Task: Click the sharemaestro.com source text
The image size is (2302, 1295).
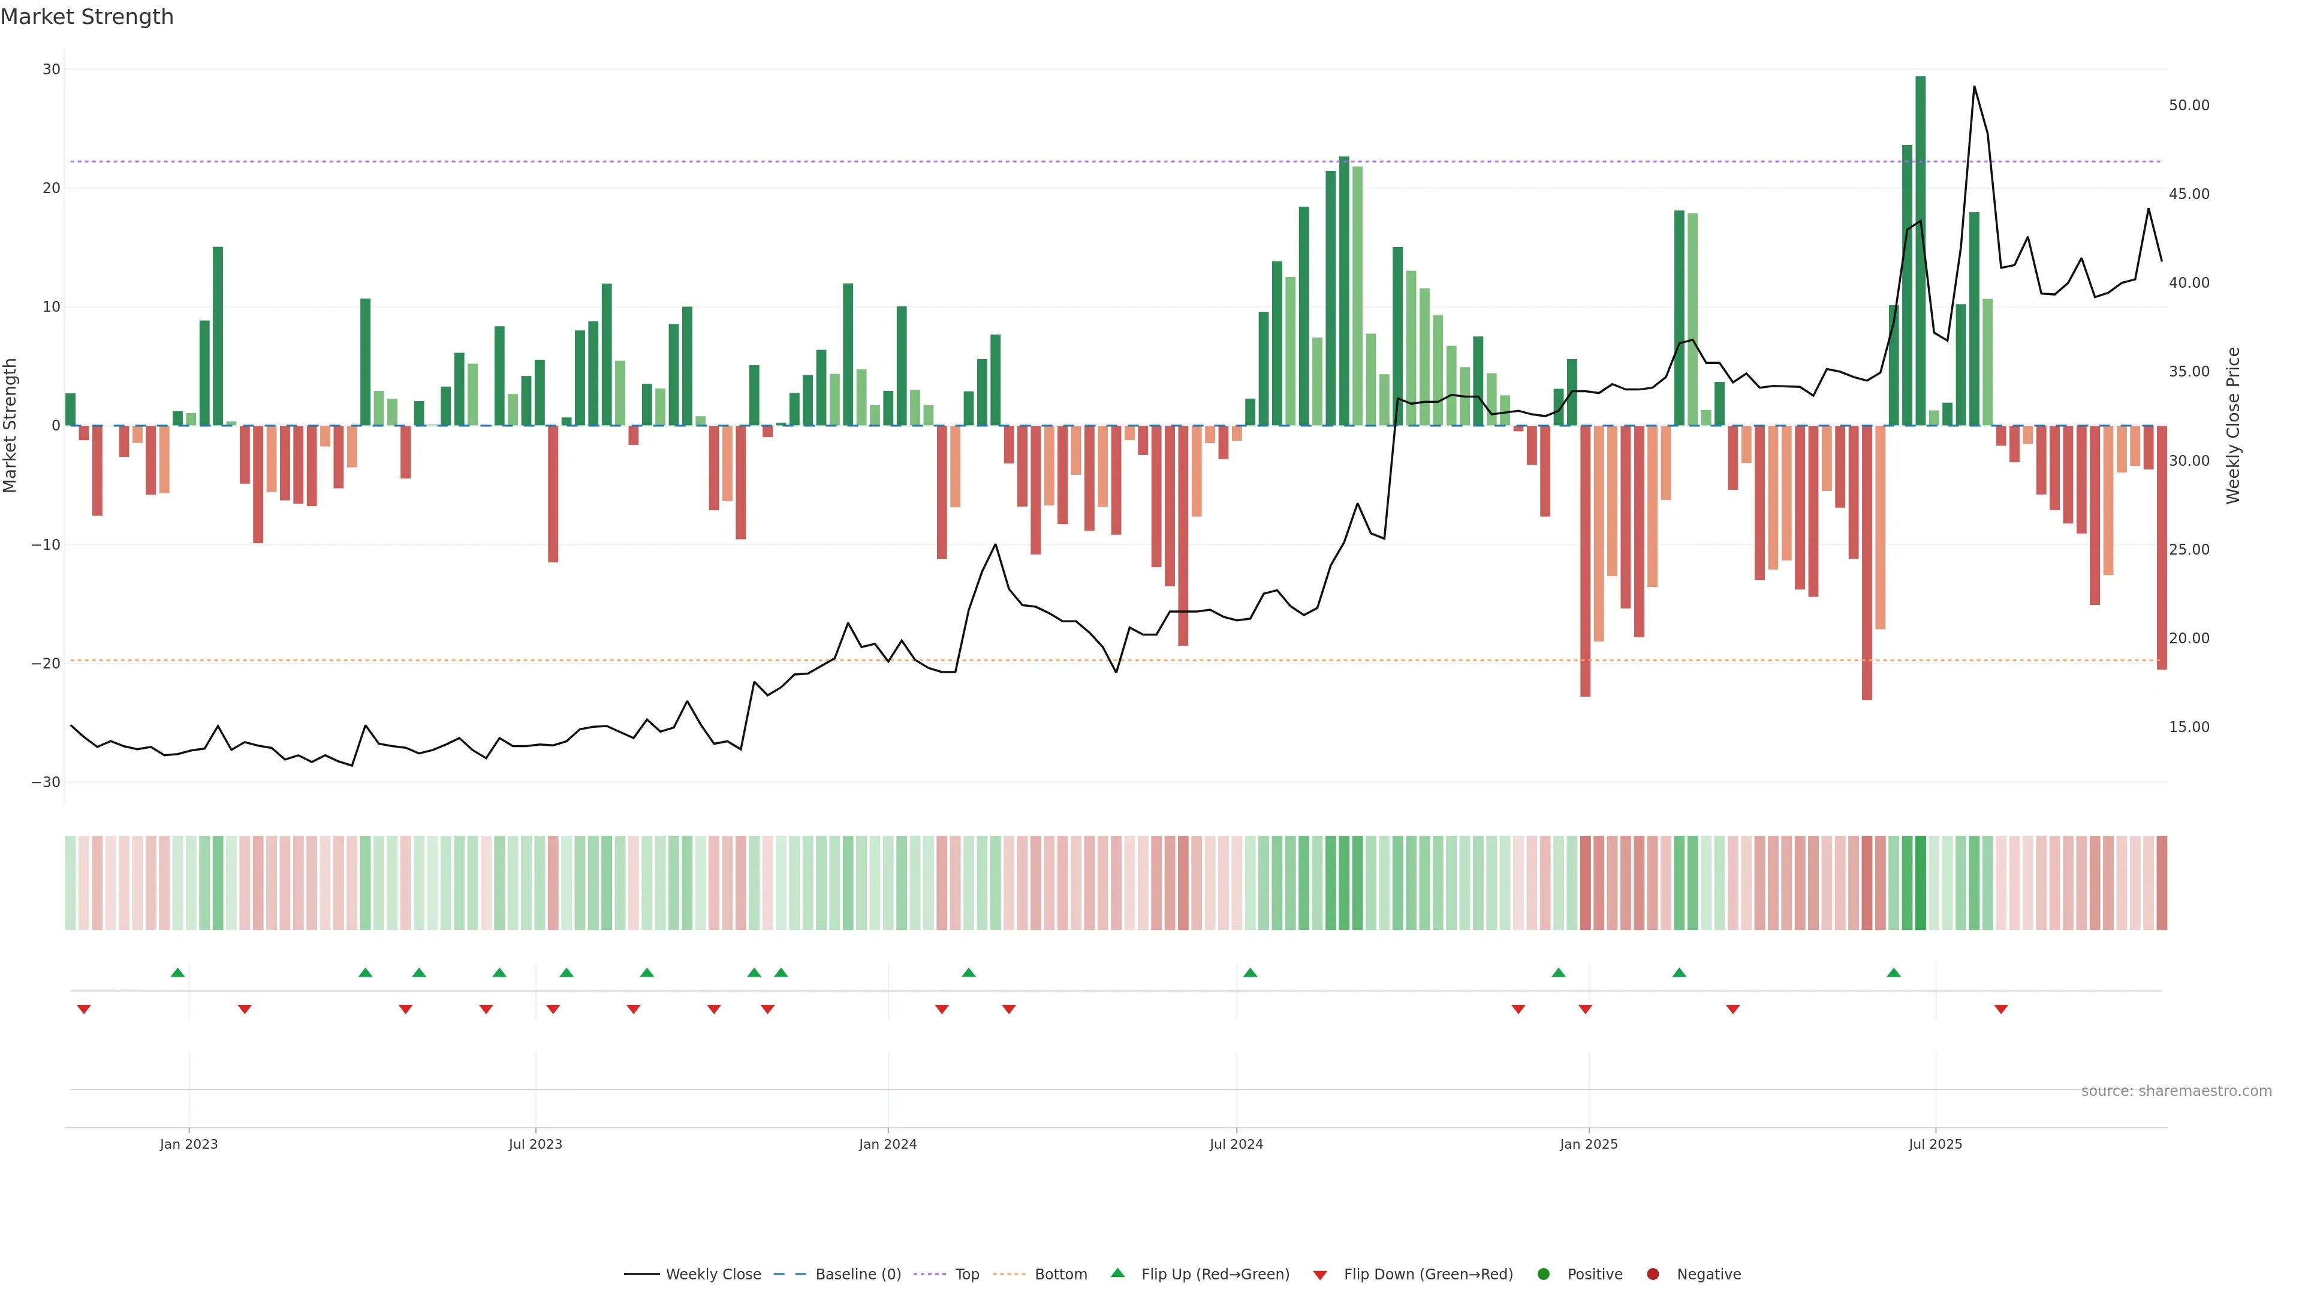Action: (x=2176, y=1091)
